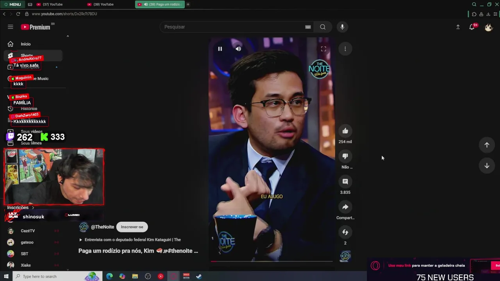This screenshot has width=500, height=281.
Task: Switch to the (39) YouTube tab
Action: click(103, 4)
